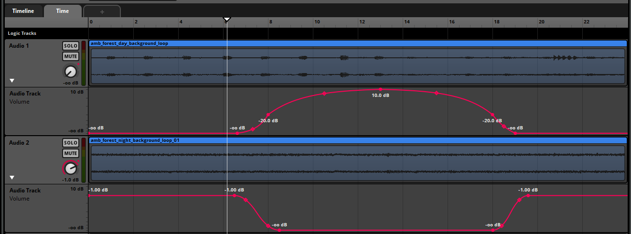
Task: Select the amb_forest_day_background_loop clip header
Action: (x=358, y=43)
